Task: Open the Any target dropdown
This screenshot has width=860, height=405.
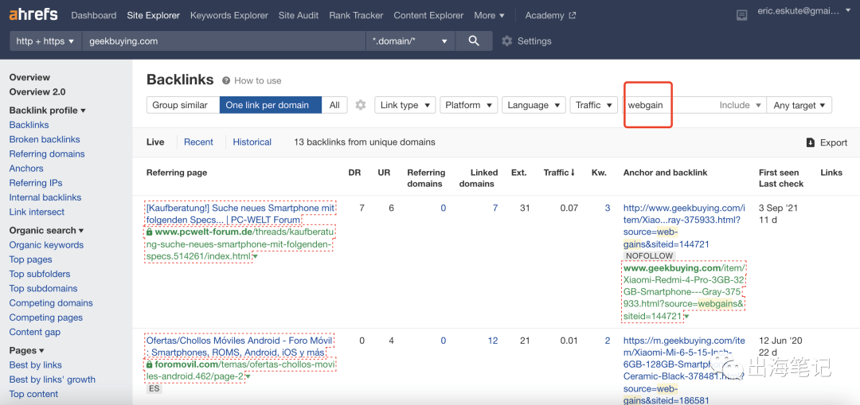Action: (799, 105)
